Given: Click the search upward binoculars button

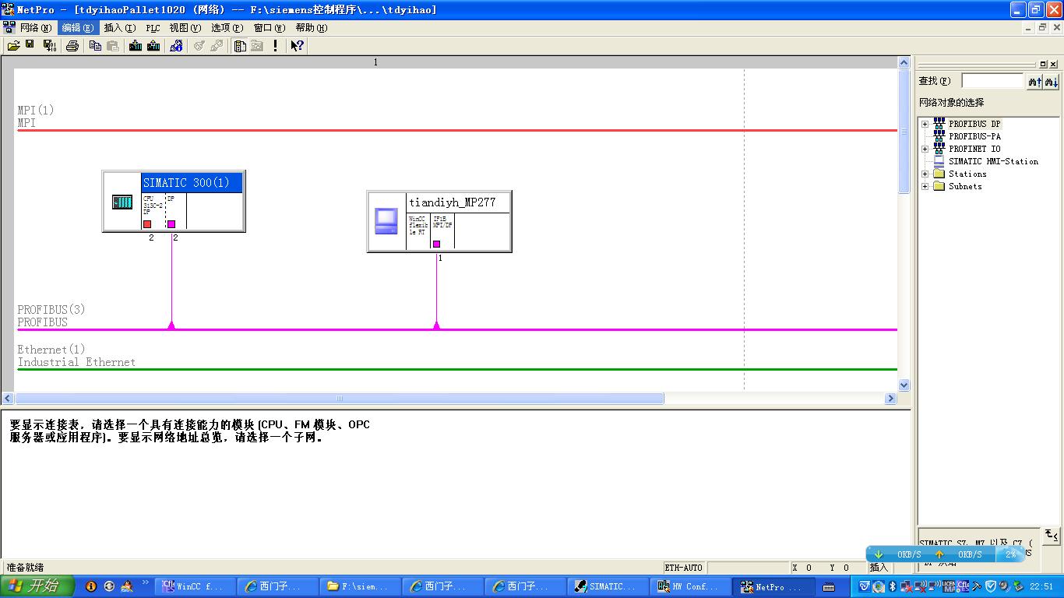Looking at the screenshot, I should [1034, 81].
